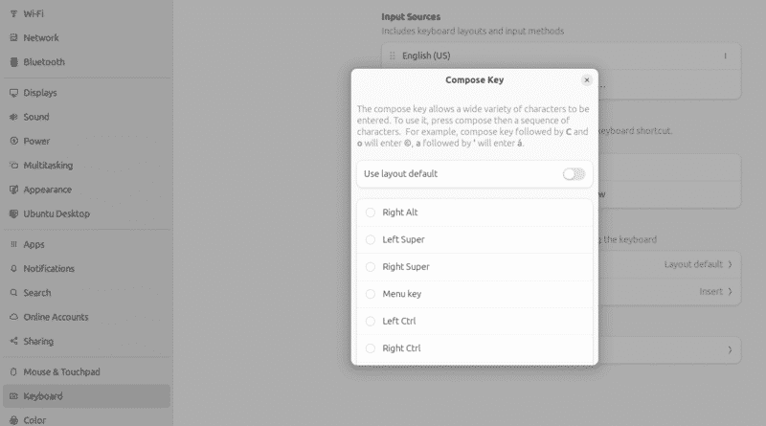Screen dimensions: 766x426
Task: Click the Mouse & Touchpad icon
Action: coord(13,371)
